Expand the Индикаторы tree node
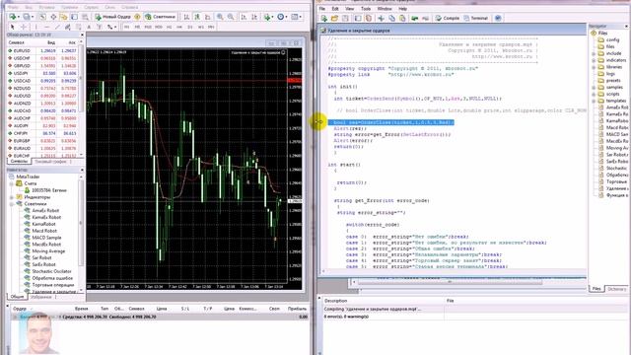 [12, 197]
